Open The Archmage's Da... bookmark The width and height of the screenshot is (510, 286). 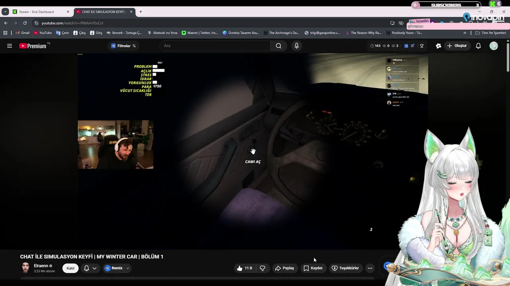point(281,33)
